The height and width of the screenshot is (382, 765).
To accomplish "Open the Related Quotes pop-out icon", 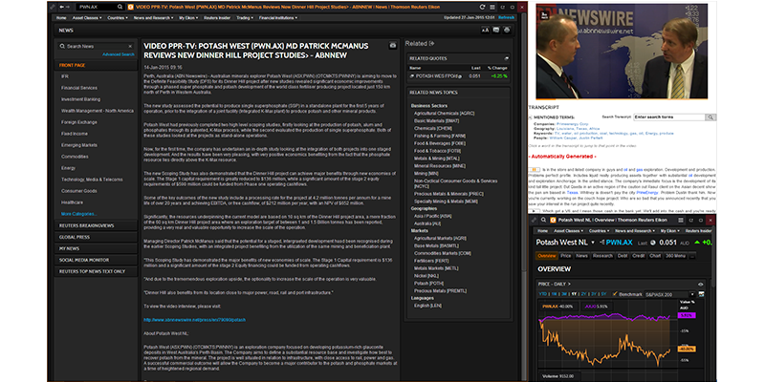I will 507,58.
